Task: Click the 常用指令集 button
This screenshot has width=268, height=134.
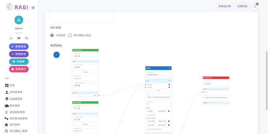Action: (224, 6)
